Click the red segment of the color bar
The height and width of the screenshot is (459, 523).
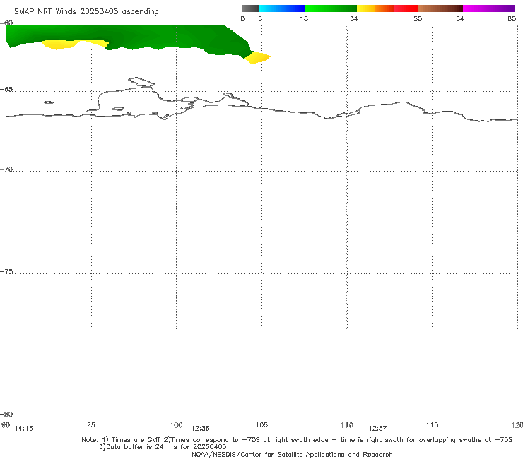(406, 8)
